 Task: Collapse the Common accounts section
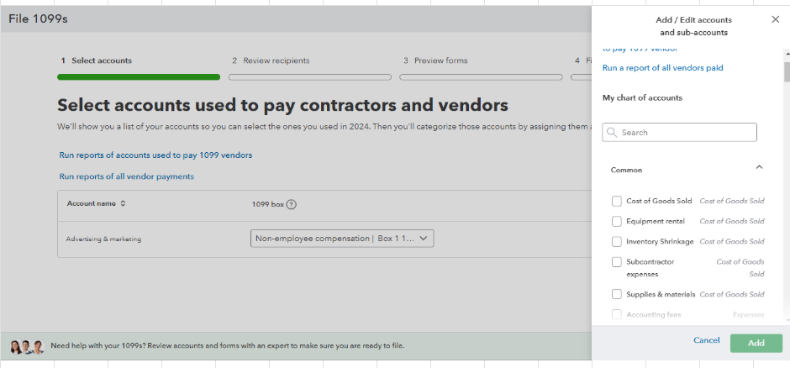coord(759,168)
